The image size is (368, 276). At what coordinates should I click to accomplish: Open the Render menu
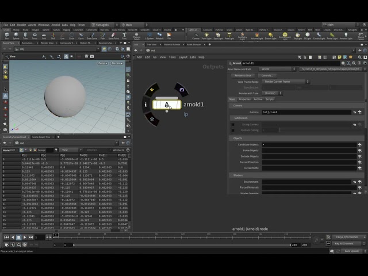point(21,25)
